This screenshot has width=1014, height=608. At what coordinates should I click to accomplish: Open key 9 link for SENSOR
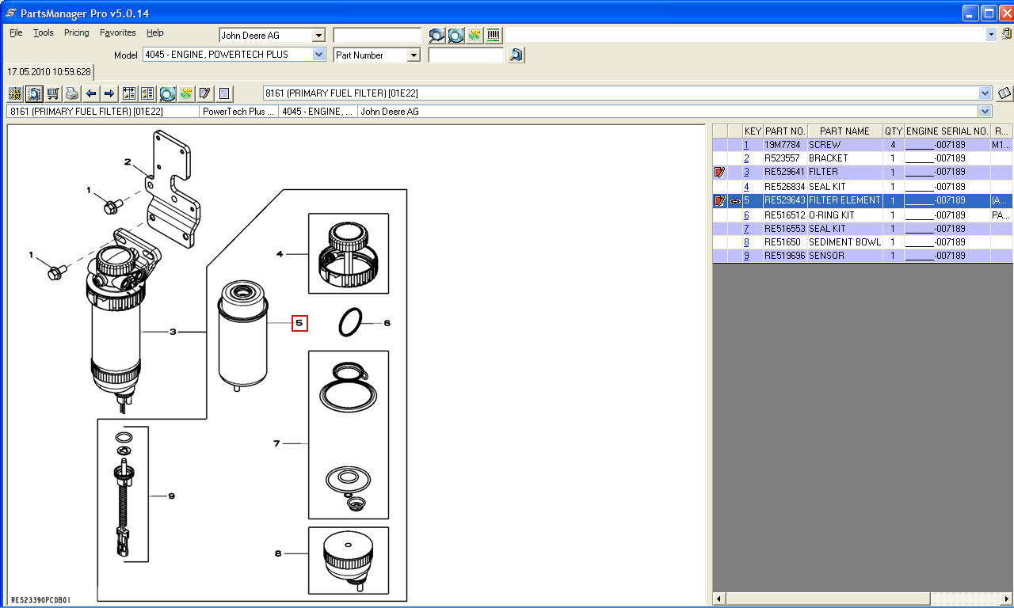[746, 256]
